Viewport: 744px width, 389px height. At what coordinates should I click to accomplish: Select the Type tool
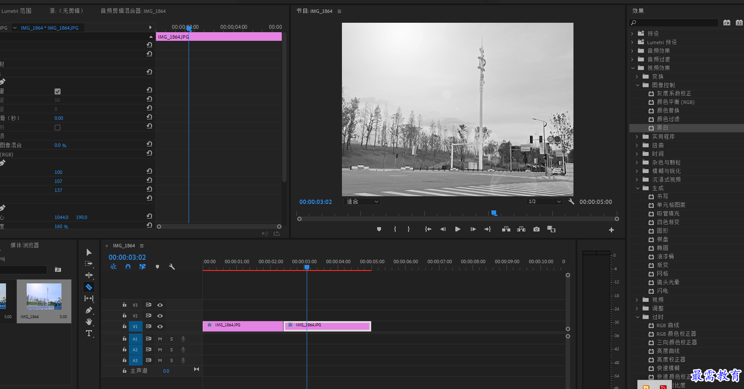[89, 333]
